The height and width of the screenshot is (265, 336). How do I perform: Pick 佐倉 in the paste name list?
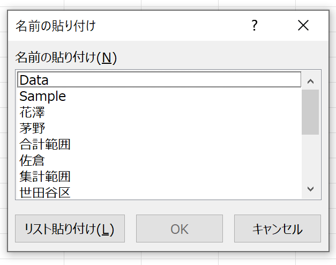pos(159,160)
